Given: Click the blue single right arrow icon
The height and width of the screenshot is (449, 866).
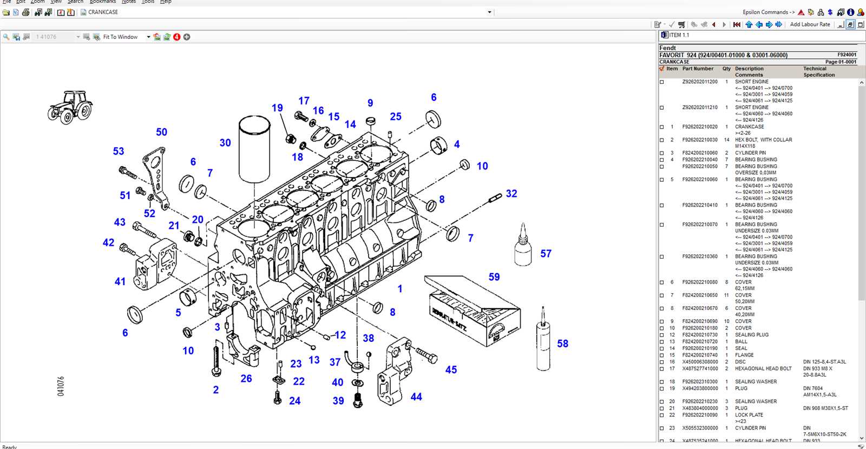Looking at the screenshot, I should (x=769, y=24).
